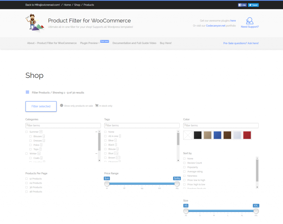The height and width of the screenshot is (224, 283).
Task: Click the Twitter Tweet button
Action: click(253, 5)
